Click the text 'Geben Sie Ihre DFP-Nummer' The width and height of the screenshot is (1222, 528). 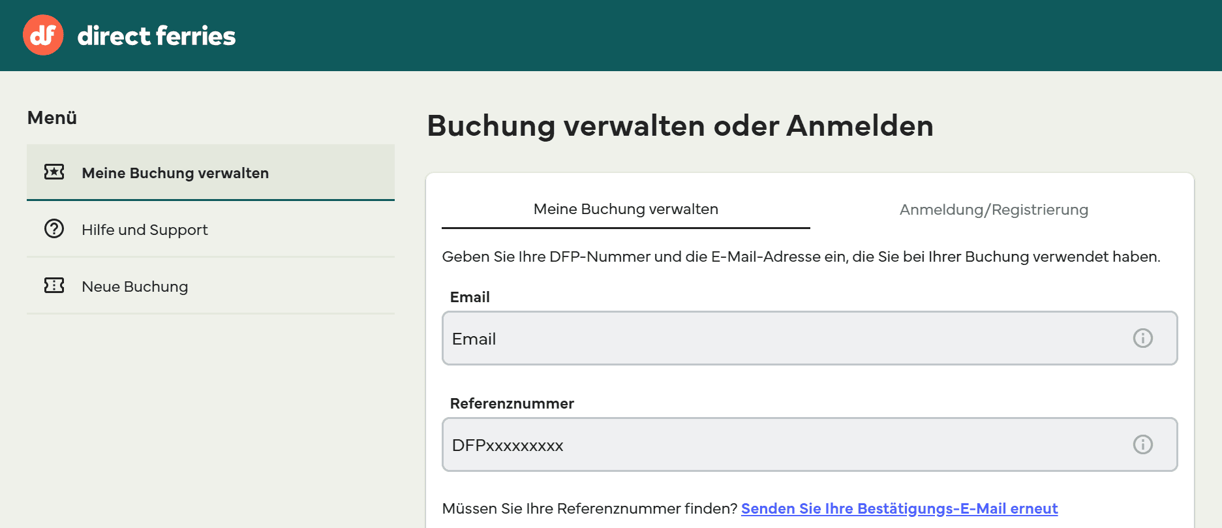pyautogui.click(x=546, y=256)
